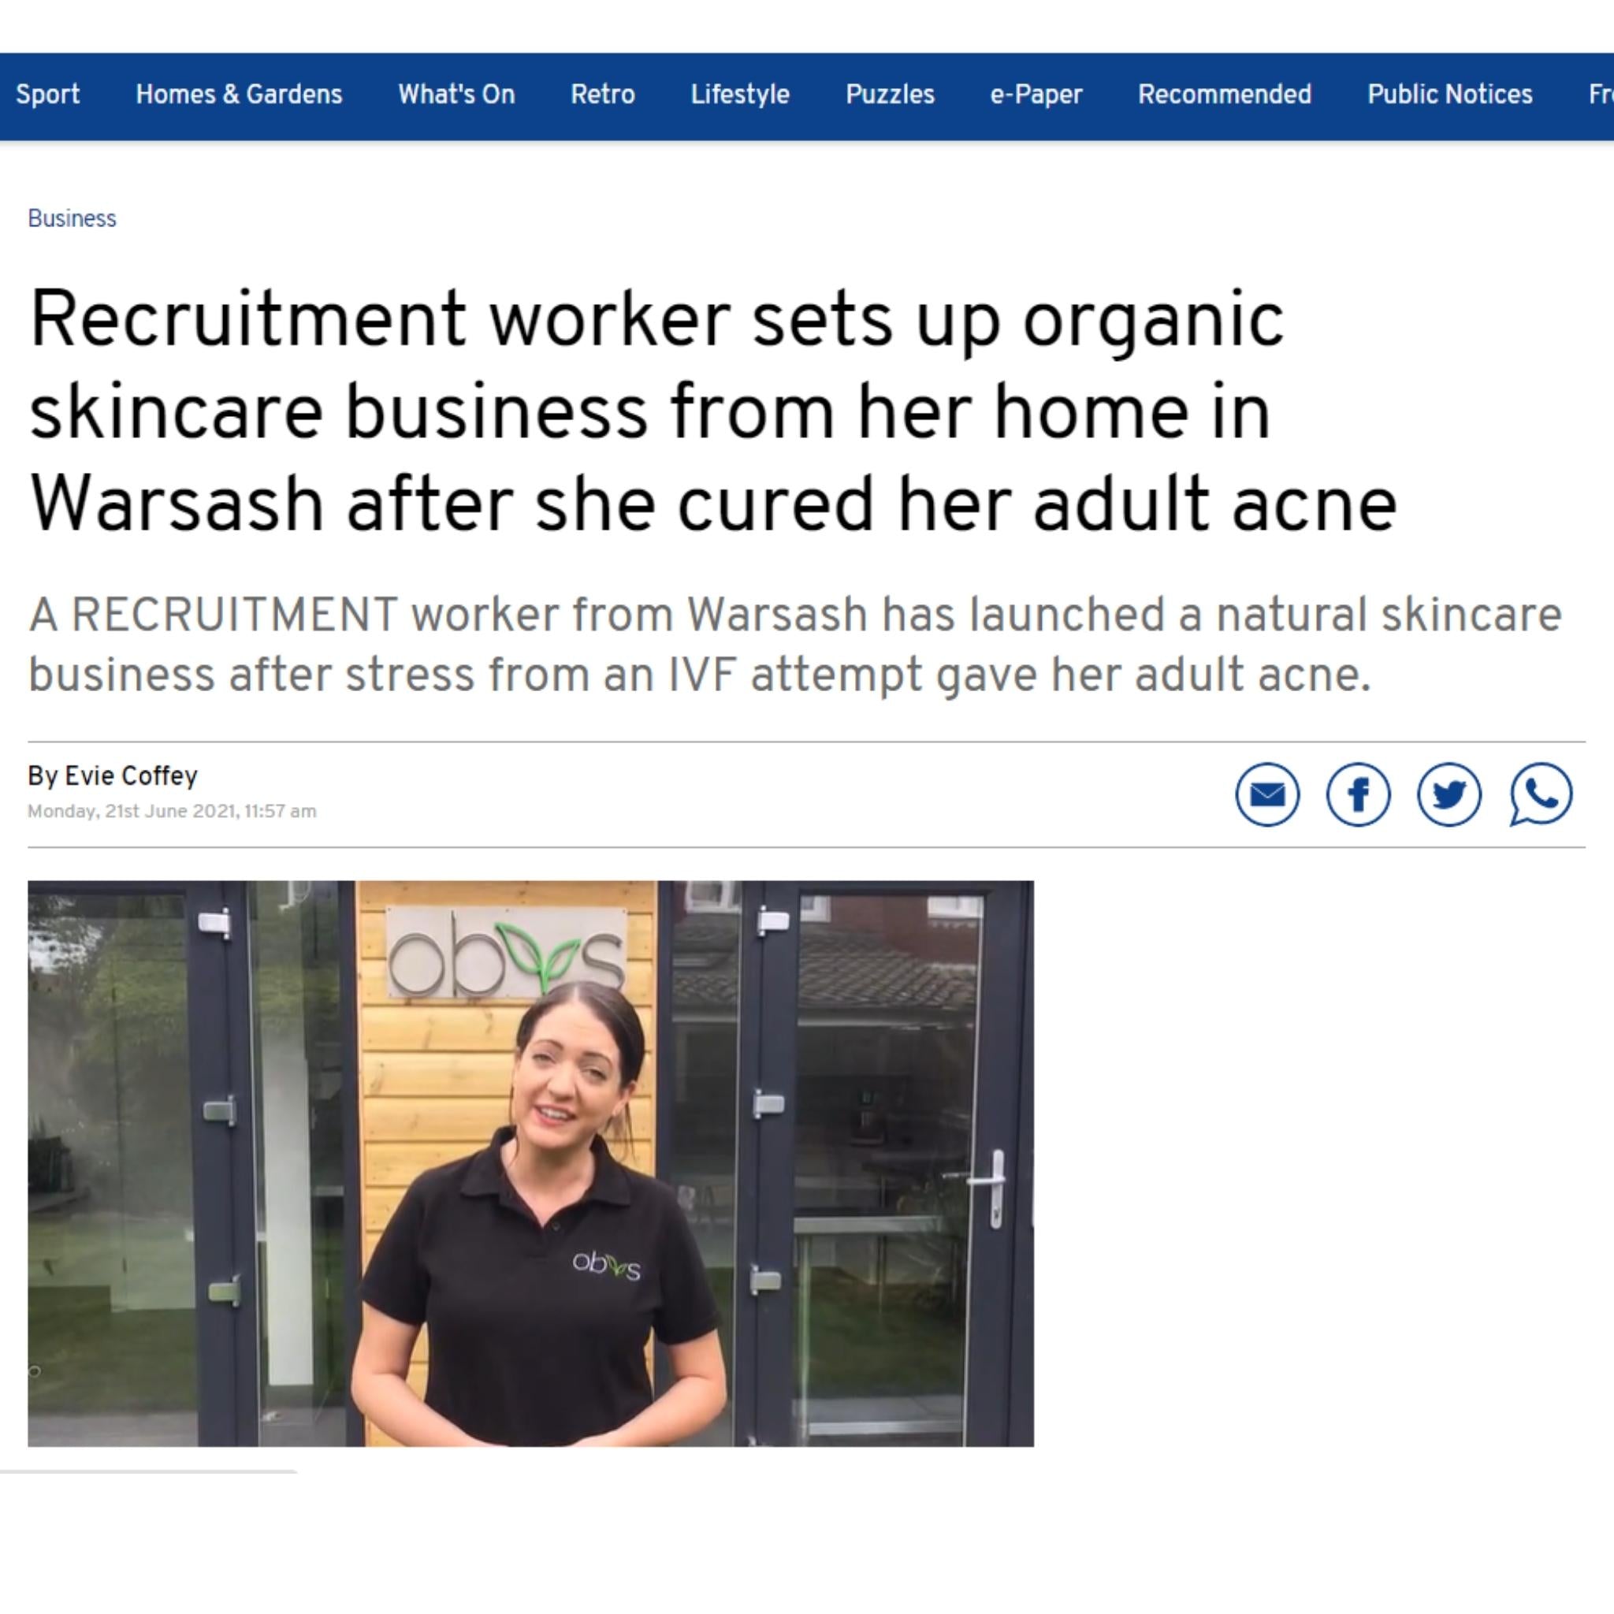Open the Sport menu item
This screenshot has height=1614, width=1614.
tap(47, 95)
